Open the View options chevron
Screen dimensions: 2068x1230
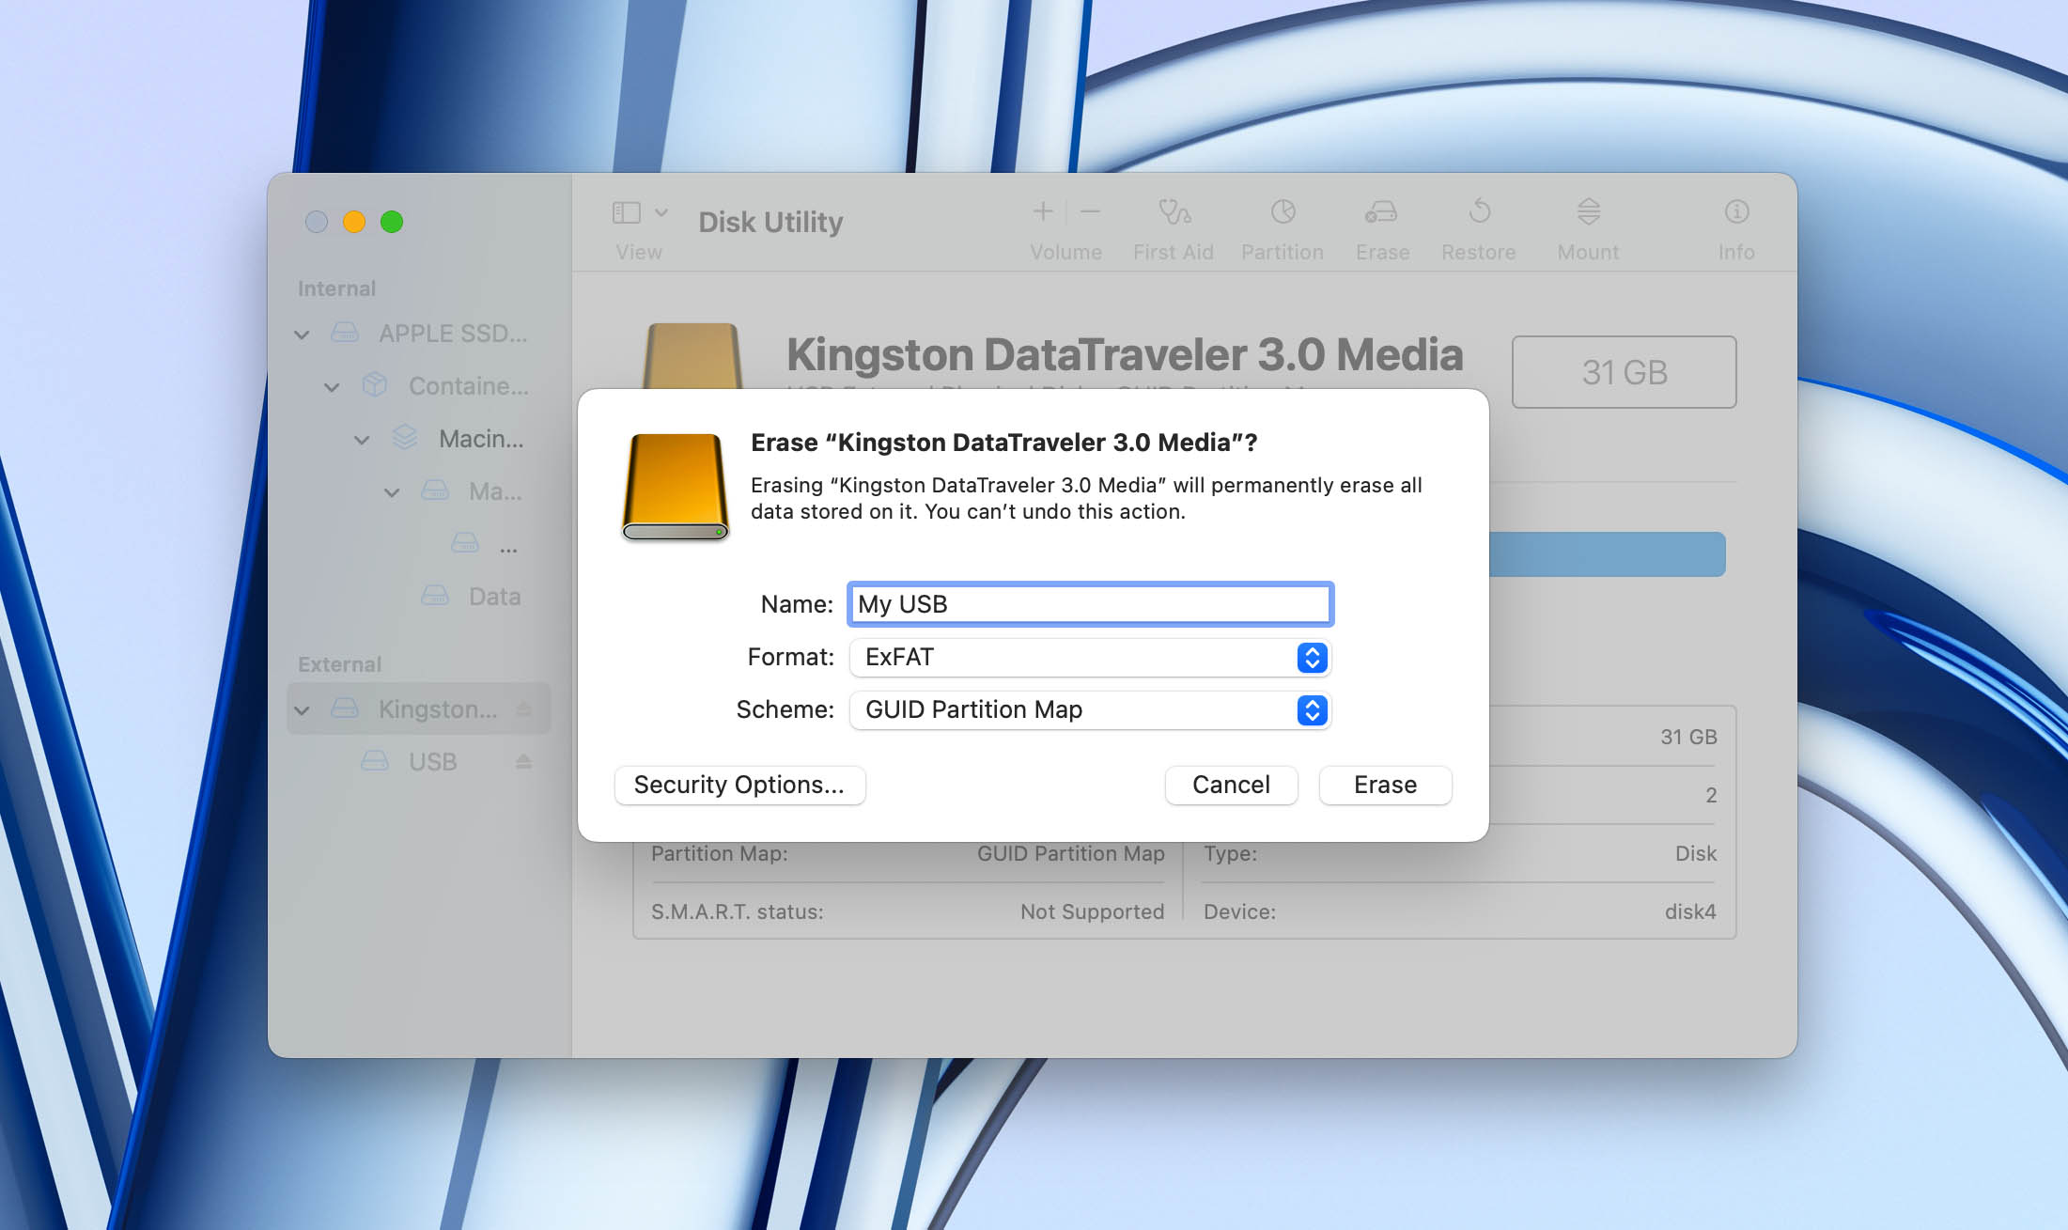pyautogui.click(x=661, y=213)
